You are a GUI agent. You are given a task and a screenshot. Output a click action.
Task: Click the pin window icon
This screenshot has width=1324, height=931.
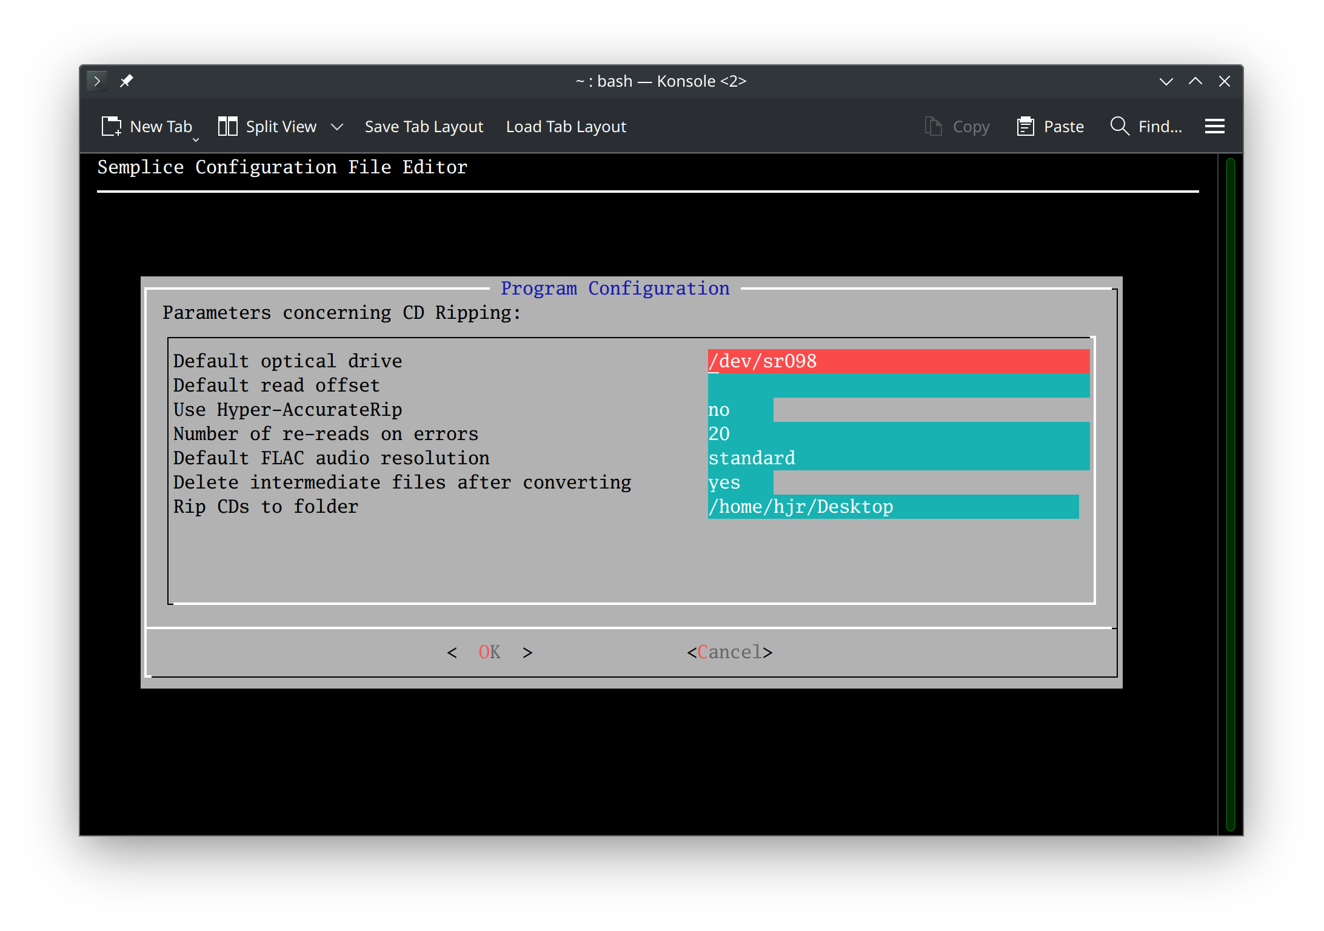pyautogui.click(x=126, y=81)
